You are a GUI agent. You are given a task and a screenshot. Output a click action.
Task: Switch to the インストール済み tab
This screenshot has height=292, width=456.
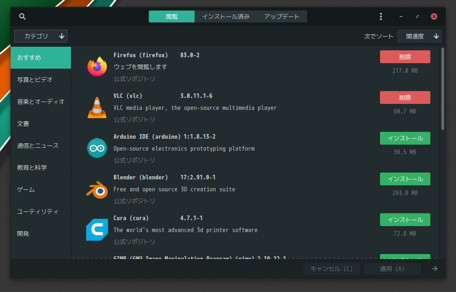(x=226, y=16)
